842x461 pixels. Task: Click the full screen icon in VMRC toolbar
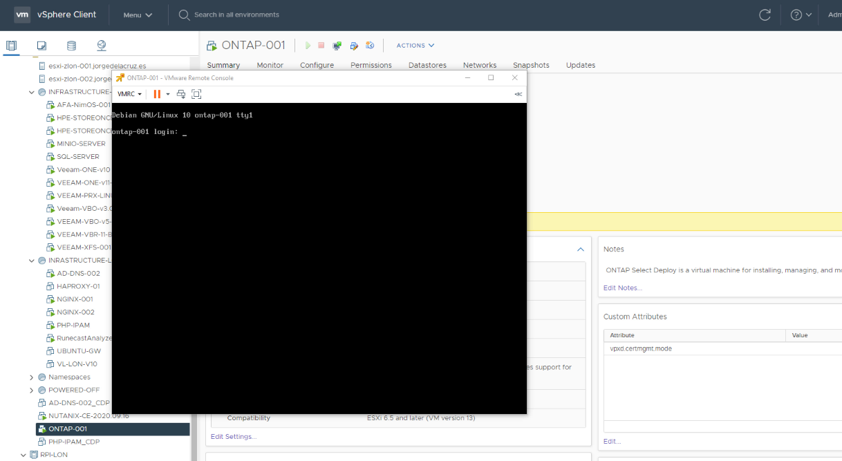[196, 94]
